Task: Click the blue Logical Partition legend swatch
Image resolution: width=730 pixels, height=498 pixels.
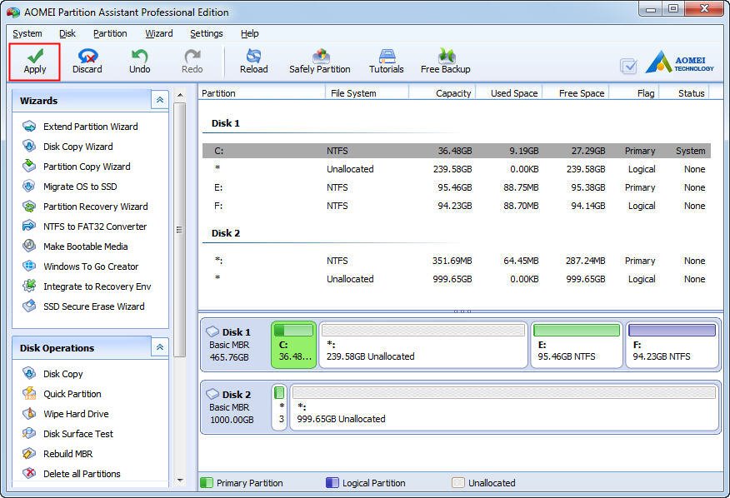Action: pyautogui.click(x=332, y=483)
